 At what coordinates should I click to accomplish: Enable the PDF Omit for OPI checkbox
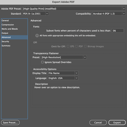point(77,46)
